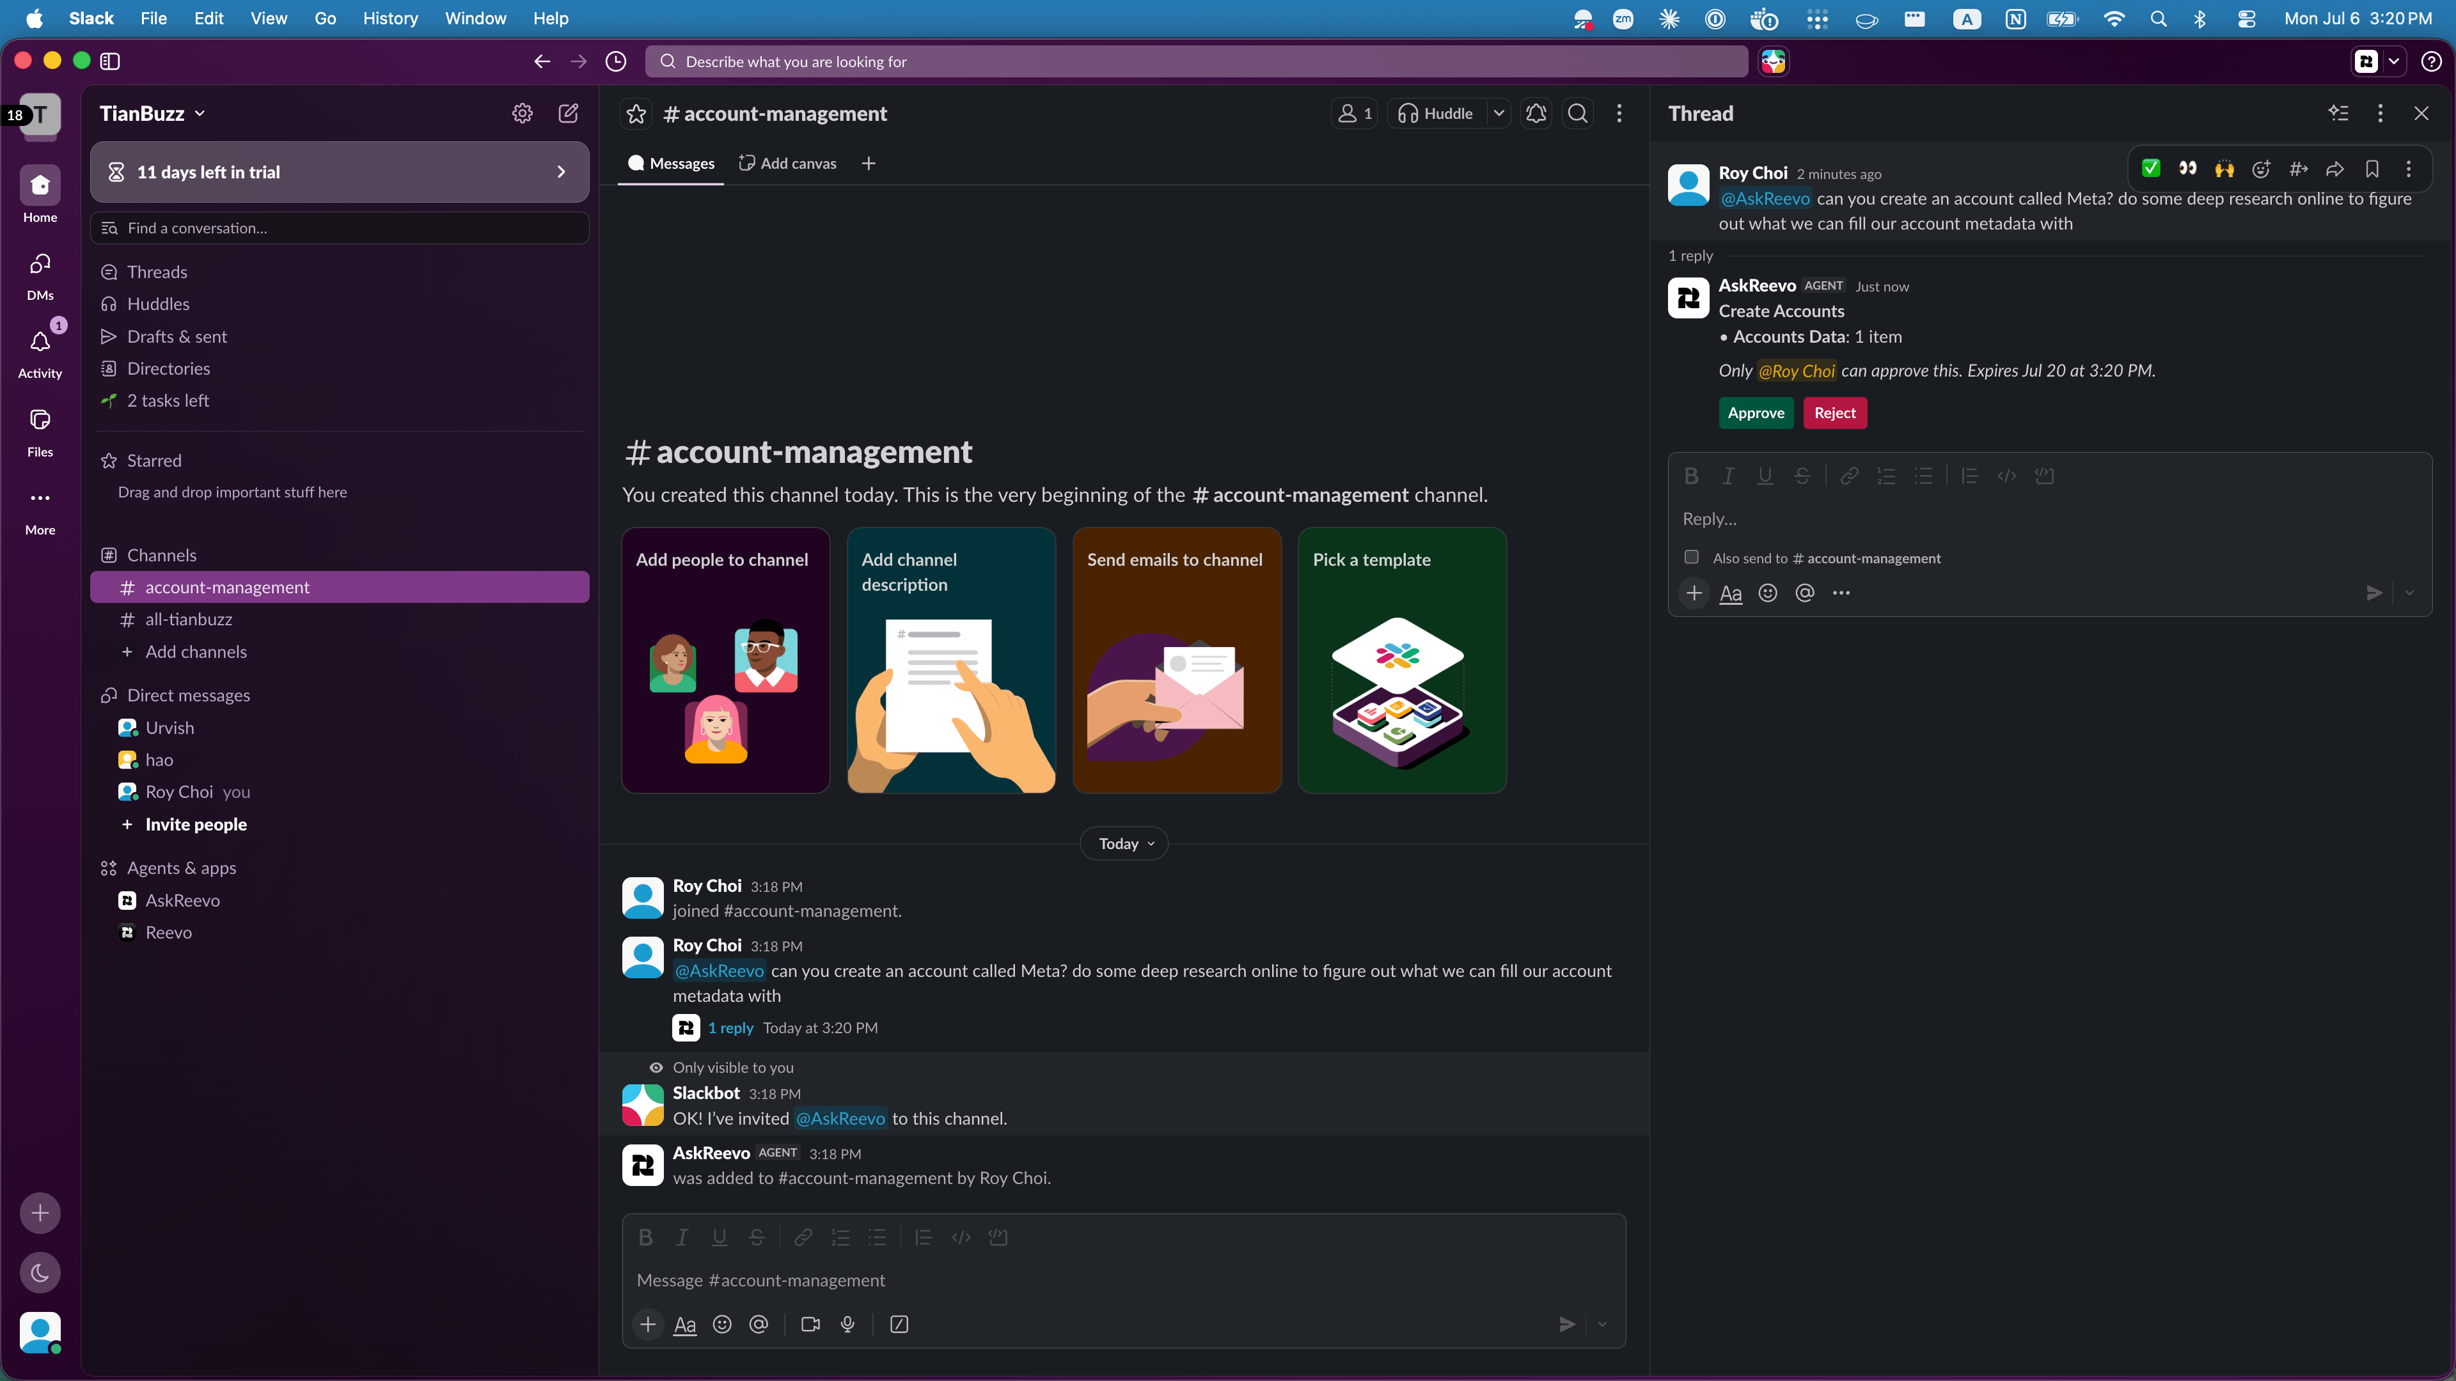The height and width of the screenshot is (1381, 2456).
Task: Select the Add canvas tab
Action: 787,163
